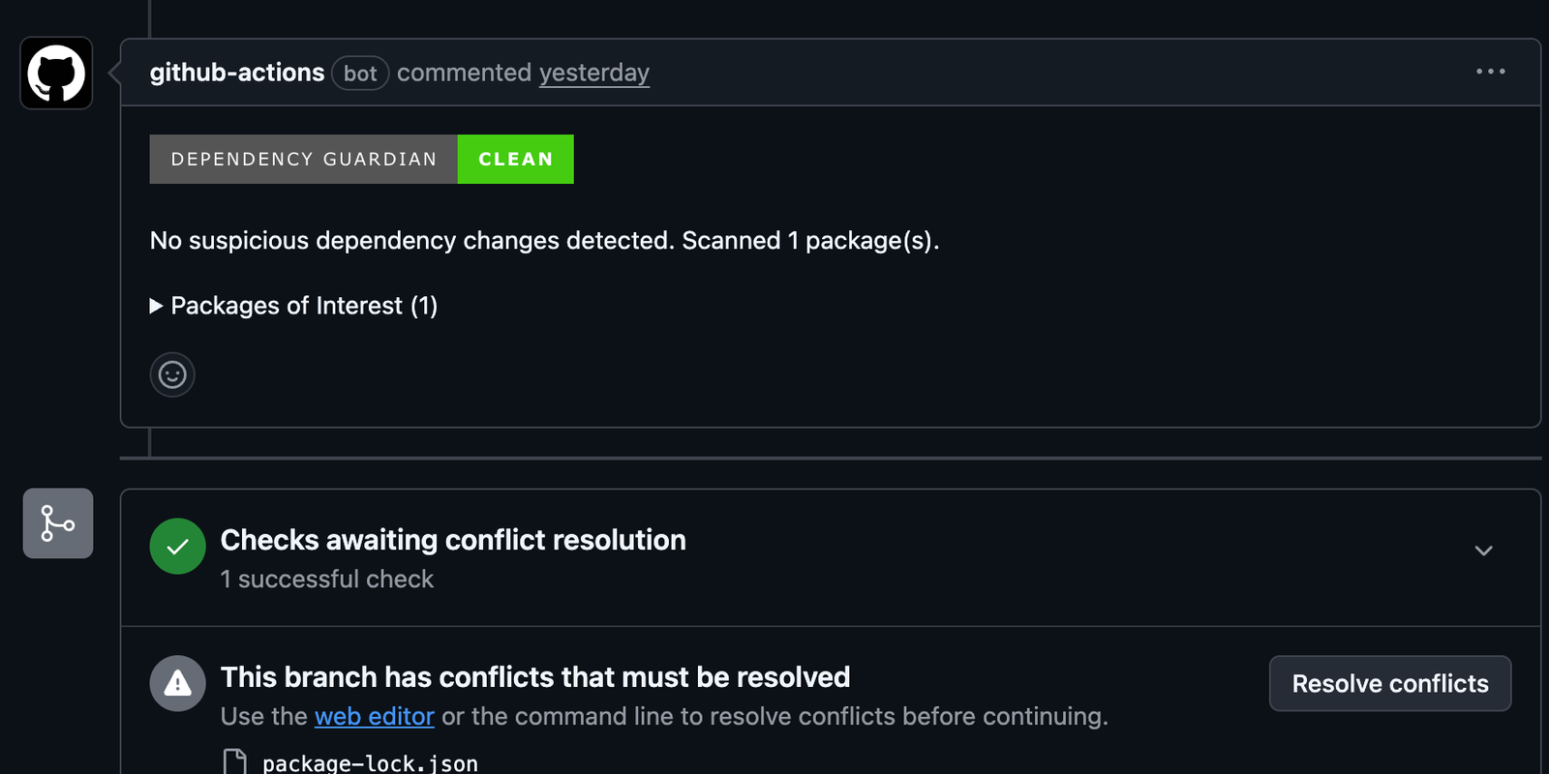The image size is (1549, 774).
Task: Click the package-lock.json filename
Action: 369,762
